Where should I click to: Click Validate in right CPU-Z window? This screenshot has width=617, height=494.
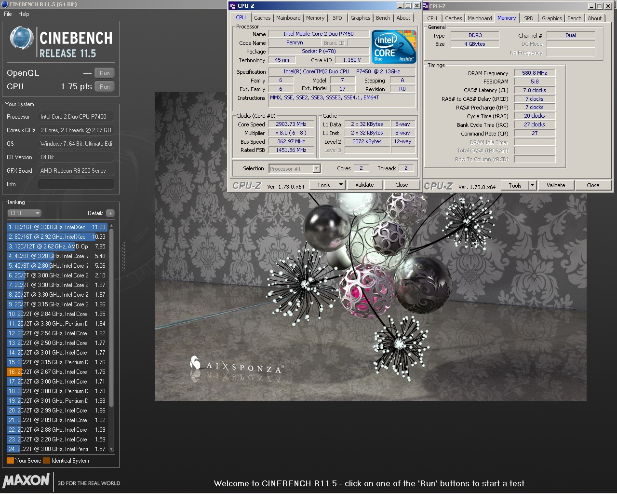pyautogui.click(x=556, y=185)
